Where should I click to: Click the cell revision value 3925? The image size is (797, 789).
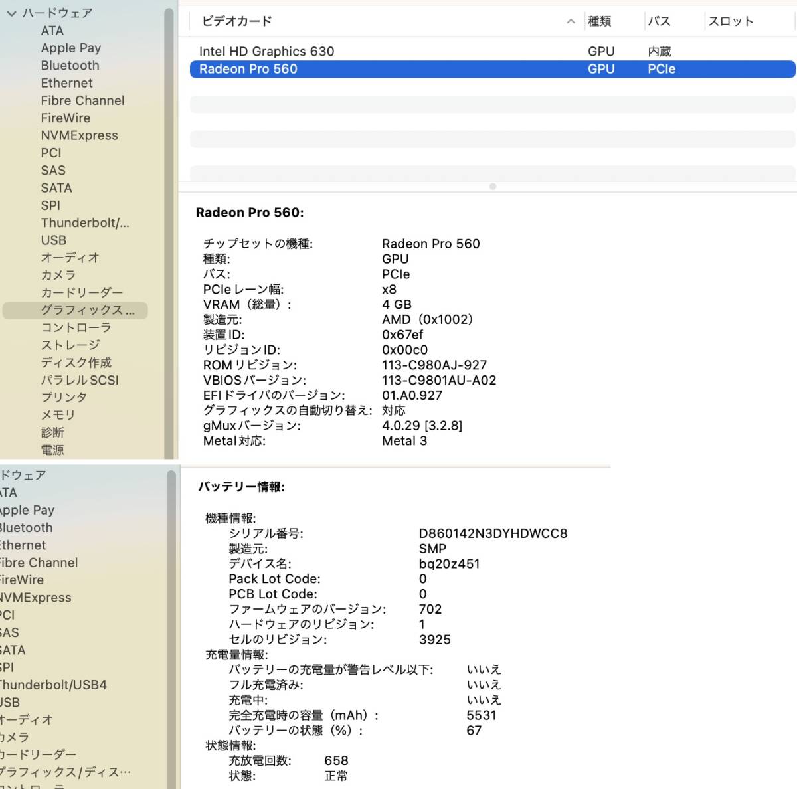[x=434, y=640]
